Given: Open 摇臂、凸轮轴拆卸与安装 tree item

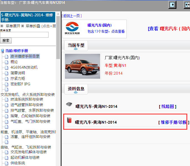Looking at the screenshot, I should 31,116.
